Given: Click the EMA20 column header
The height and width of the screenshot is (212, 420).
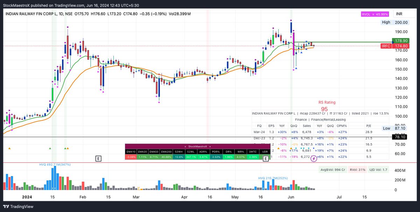Looking at the screenshot, I should 142,151.
